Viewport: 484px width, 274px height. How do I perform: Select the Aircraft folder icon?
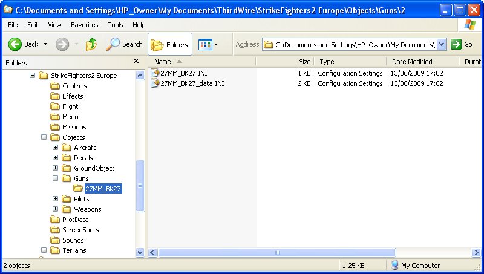click(x=67, y=148)
